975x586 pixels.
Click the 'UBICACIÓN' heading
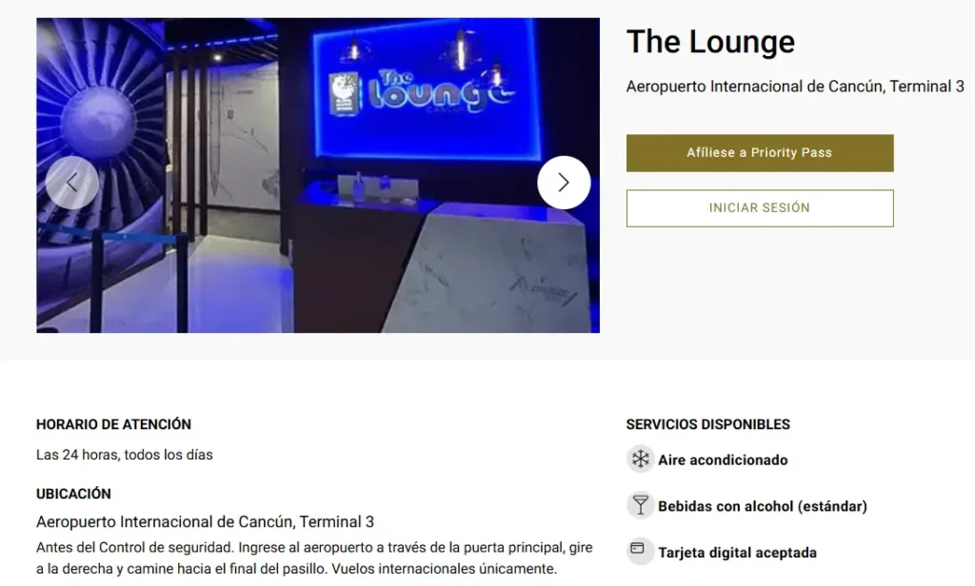click(x=73, y=494)
